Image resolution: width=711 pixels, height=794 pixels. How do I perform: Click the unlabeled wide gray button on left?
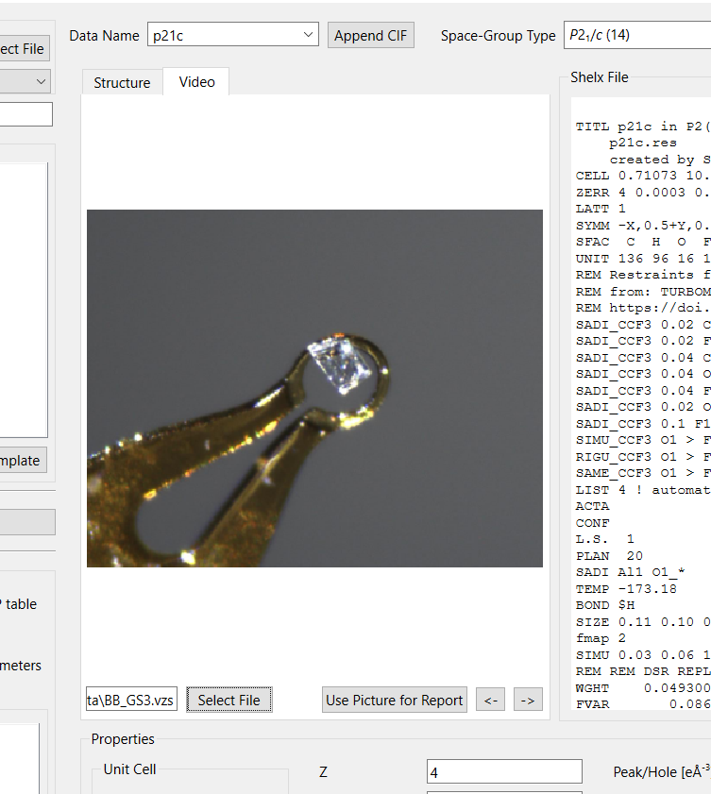[26, 522]
